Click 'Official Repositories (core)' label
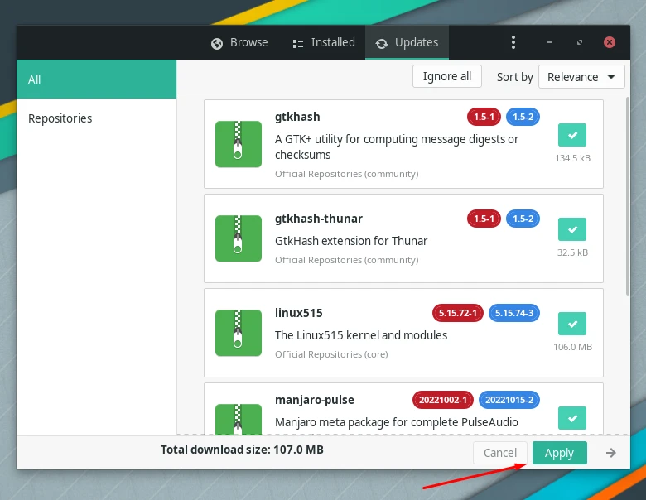The width and height of the screenshot is (646, 500). [331, 354]
